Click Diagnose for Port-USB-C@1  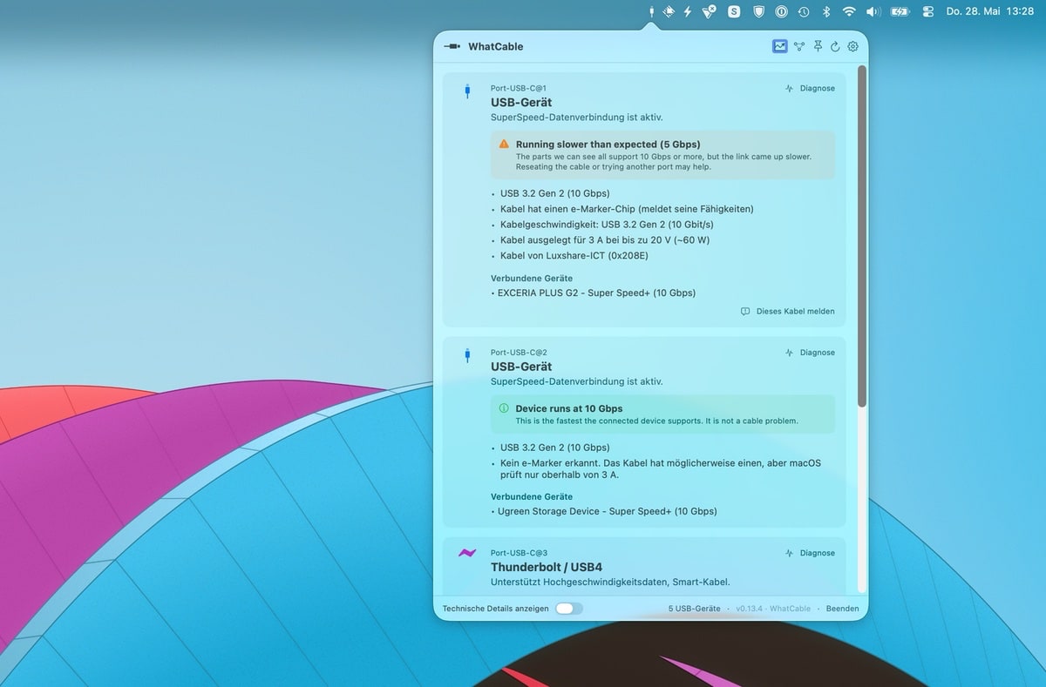click(x=810, y=88)
